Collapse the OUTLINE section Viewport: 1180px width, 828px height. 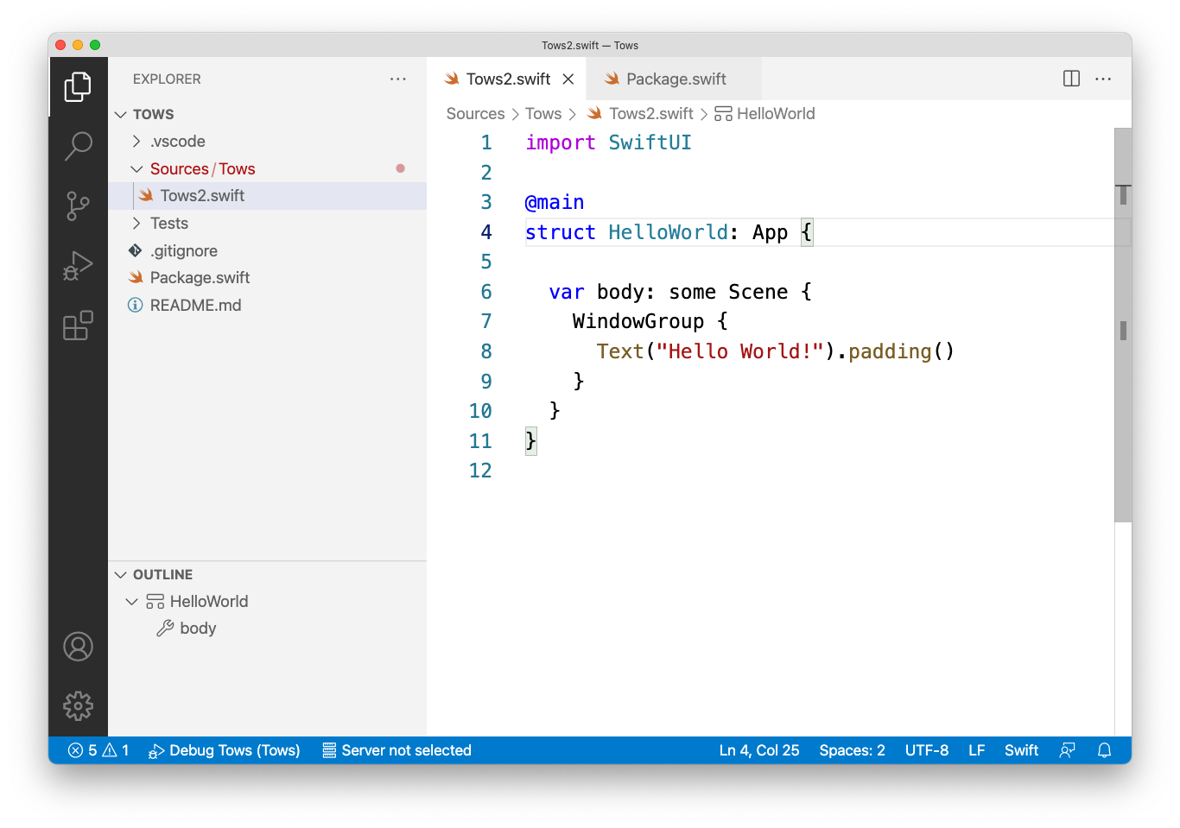[x=267, y=574]
